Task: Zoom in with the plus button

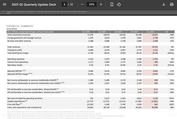Action: (101, 4)
